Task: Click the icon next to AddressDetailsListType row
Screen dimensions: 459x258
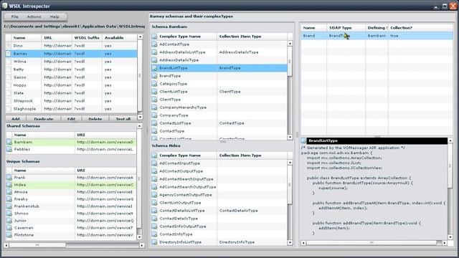Action: pyautogui.click(x=154, y=52)
